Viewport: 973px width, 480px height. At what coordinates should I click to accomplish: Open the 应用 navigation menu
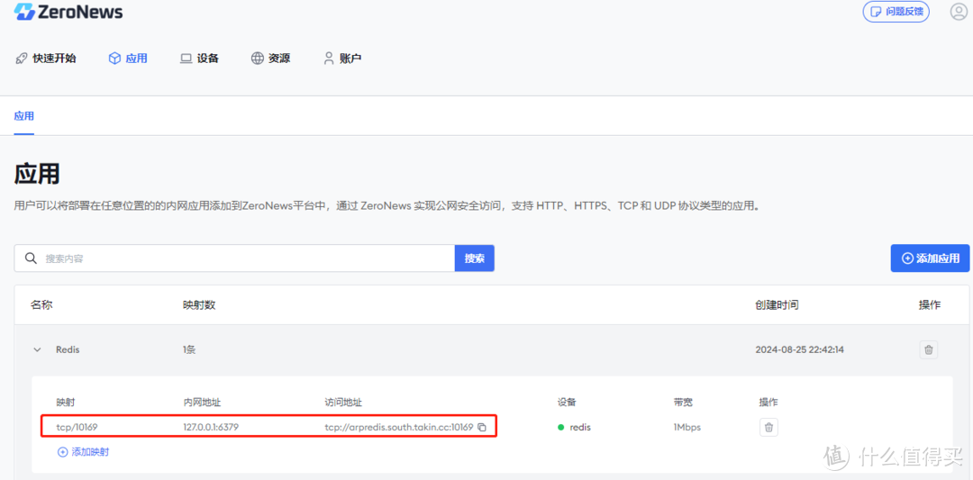tap(128, 59)
